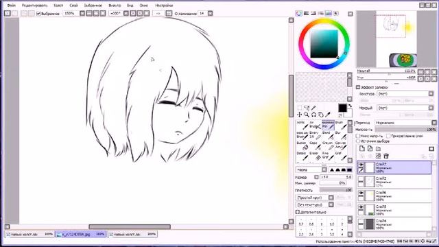Toggle visibility of Слой2 layer
The height and width of the screenshot is (247, 439).
click(x=361, y=179)
